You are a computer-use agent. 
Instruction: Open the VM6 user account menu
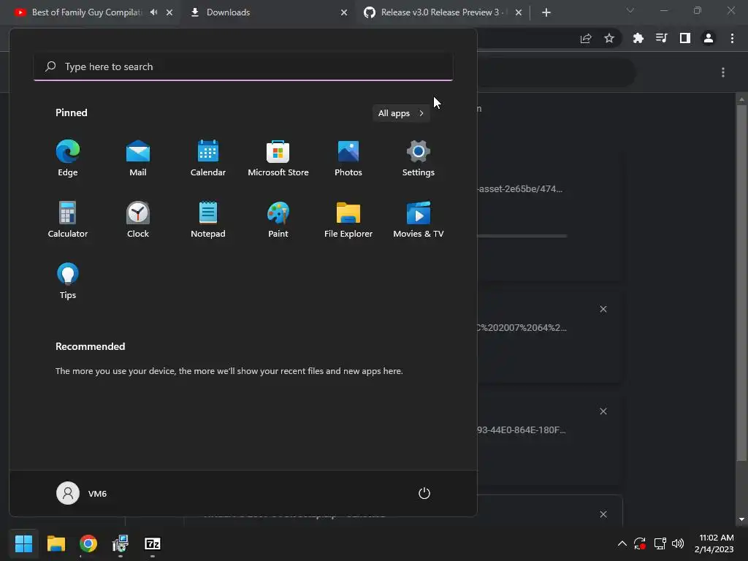(x=82, y=493)
